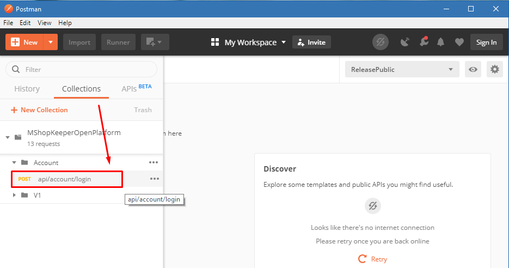509x268 pixels.
Task: Click the Import button
Action: pos(79,42)
